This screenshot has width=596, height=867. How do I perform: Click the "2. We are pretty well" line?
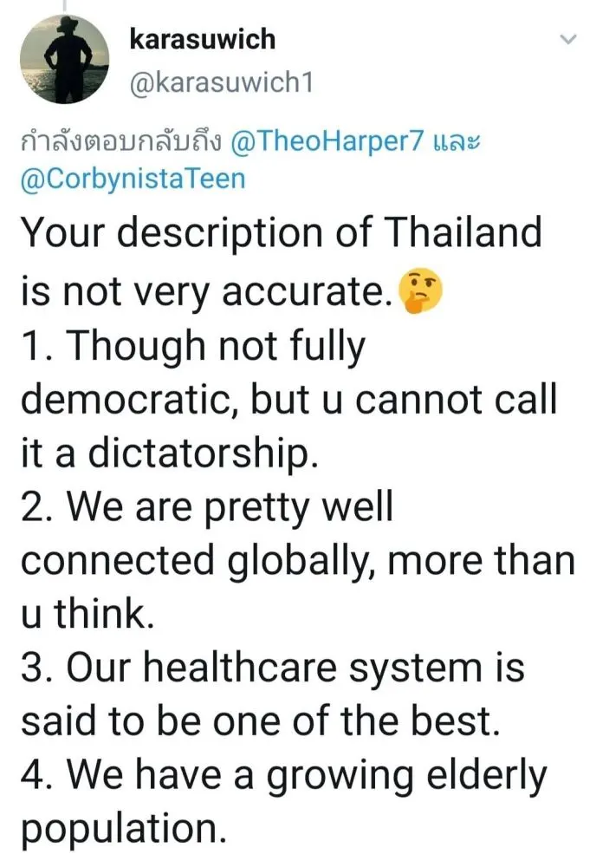click(206, 508)
